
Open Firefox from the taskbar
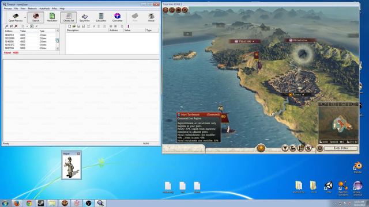pyautogui.click(x=17, y=203)
